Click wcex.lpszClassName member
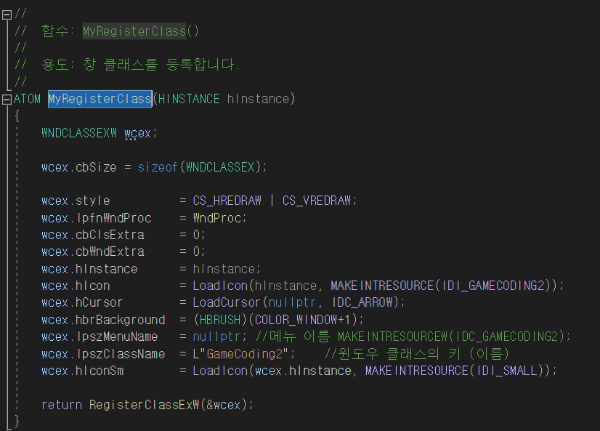600x431 pixels. pos(103,354)
